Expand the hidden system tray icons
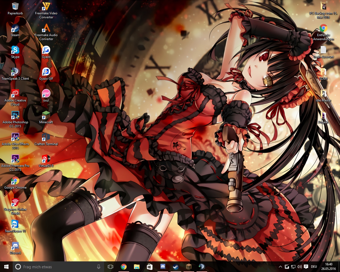Image resolution: width=340 pixels, height=272 pixels. [x=280, y=267]
